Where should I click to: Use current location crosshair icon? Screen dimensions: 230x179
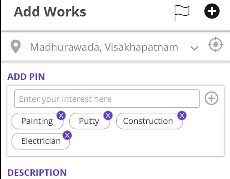[x=215, y=45]
